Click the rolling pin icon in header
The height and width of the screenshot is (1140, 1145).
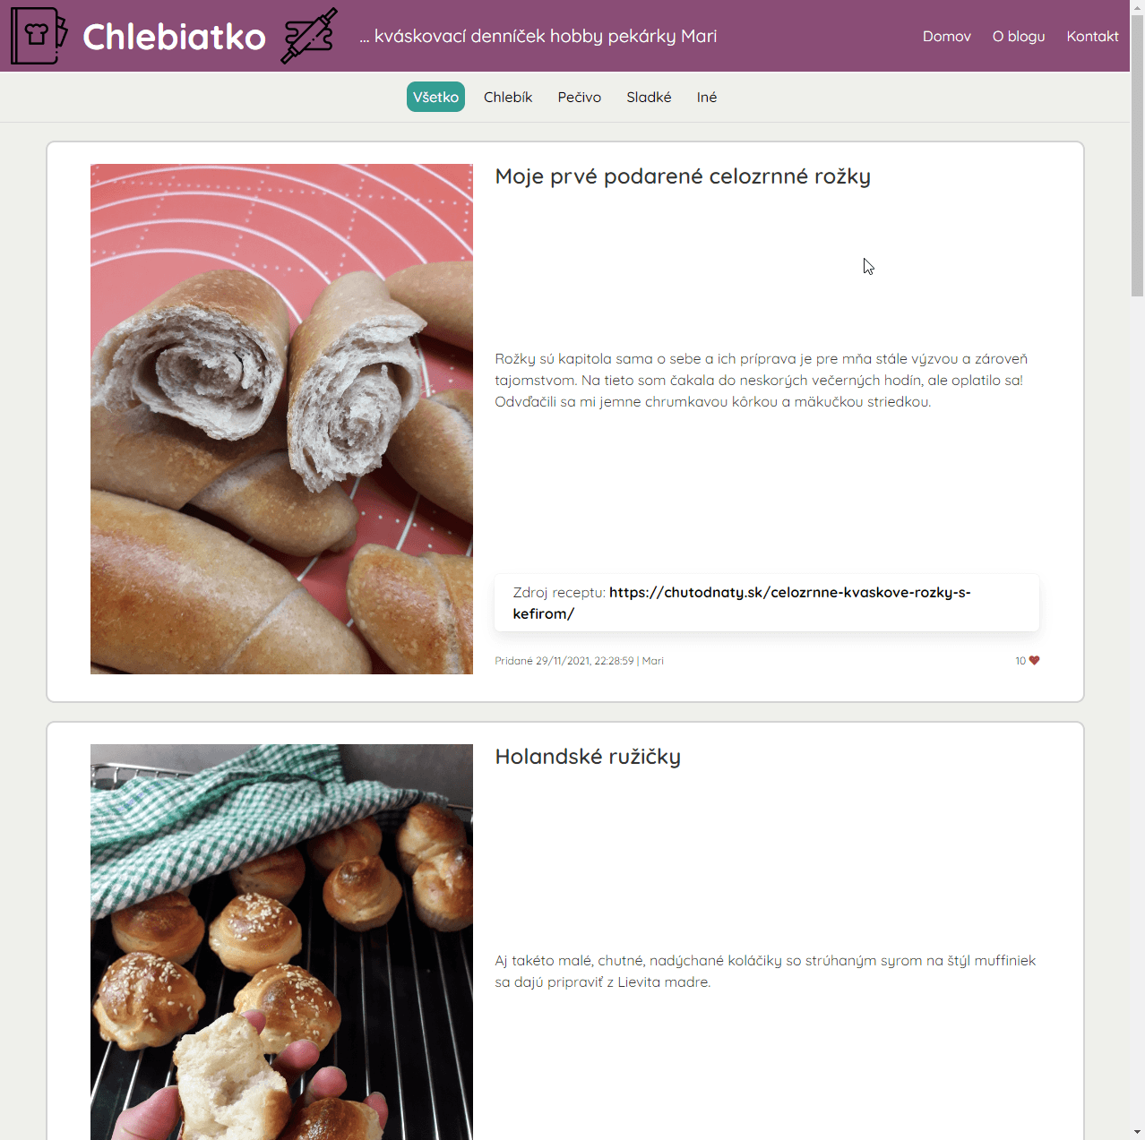click(x=310, y=36)
